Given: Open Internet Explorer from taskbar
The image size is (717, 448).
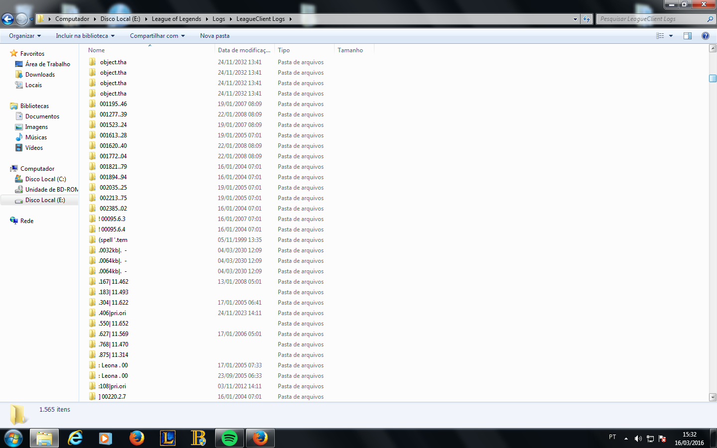Looking at the screenshot, I should [75, 438].
